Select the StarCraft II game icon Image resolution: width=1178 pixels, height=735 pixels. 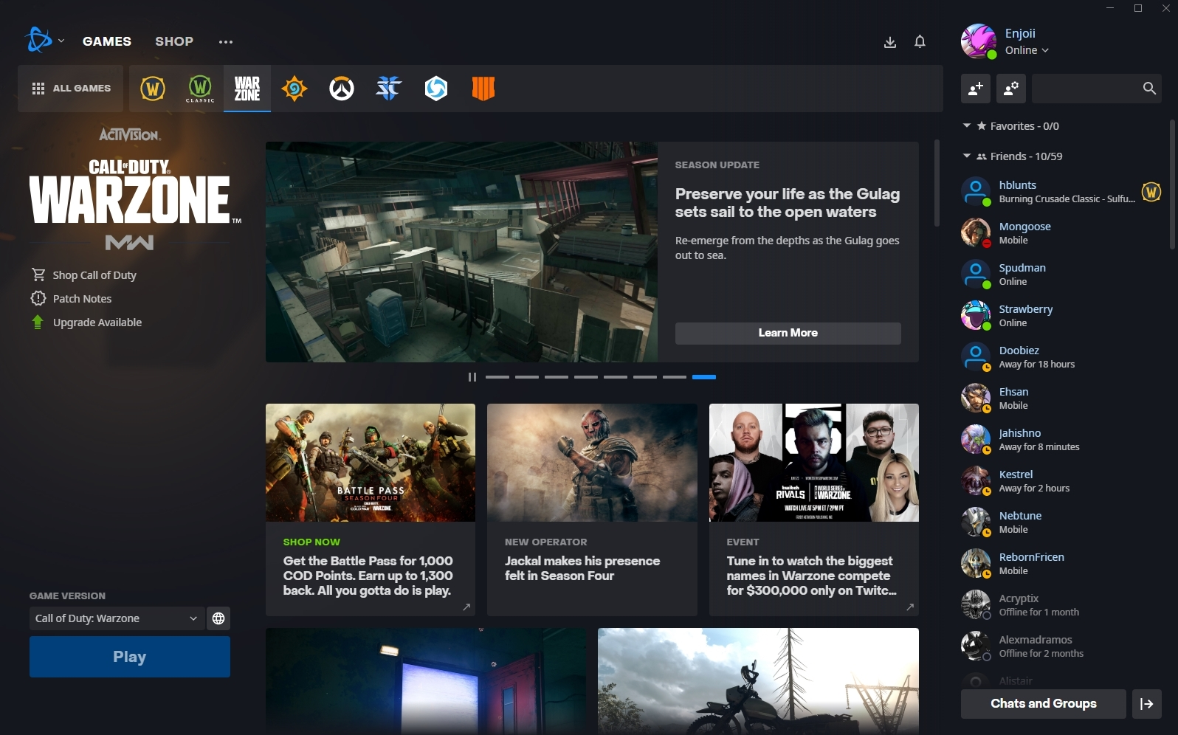389,89
